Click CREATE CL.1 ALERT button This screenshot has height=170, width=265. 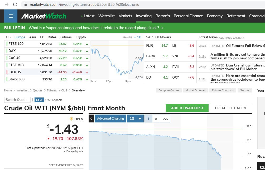[231, 108]
